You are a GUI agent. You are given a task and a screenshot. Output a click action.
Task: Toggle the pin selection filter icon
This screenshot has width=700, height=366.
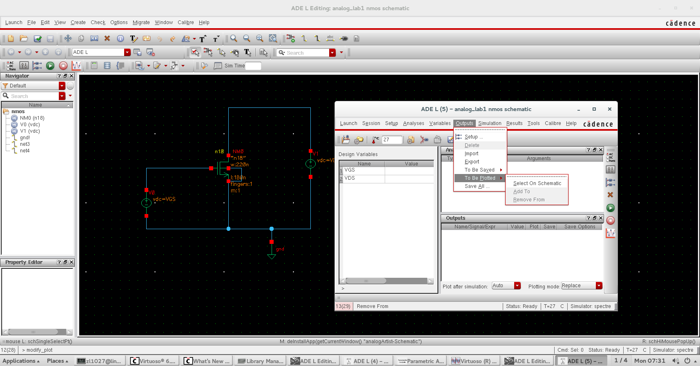coord(234,52)
